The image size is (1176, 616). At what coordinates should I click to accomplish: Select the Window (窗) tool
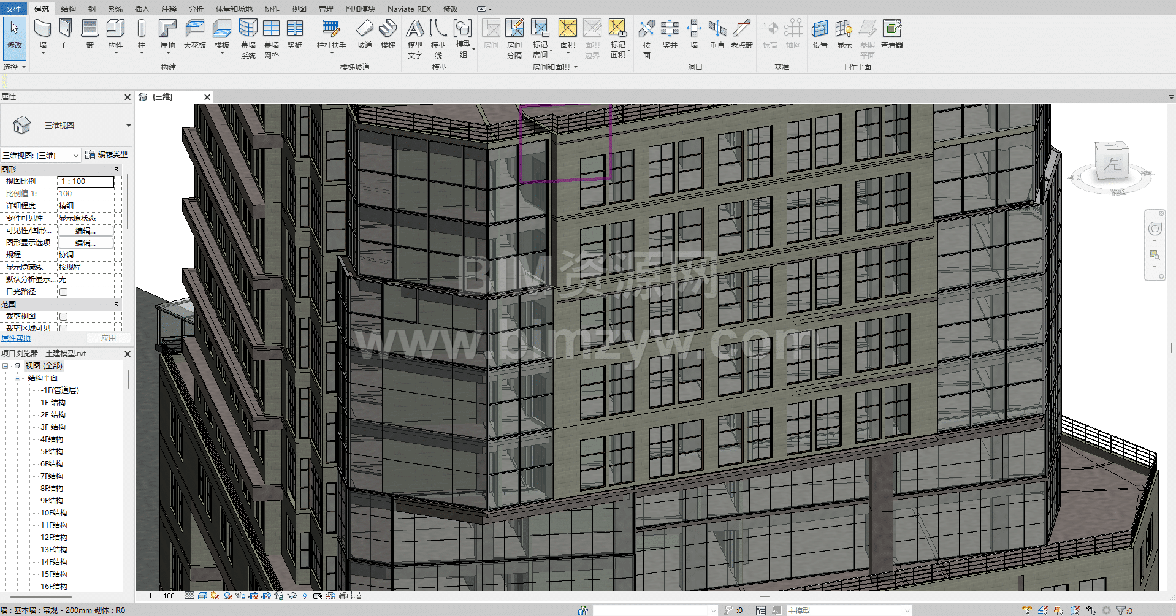(x=90, y=34)
